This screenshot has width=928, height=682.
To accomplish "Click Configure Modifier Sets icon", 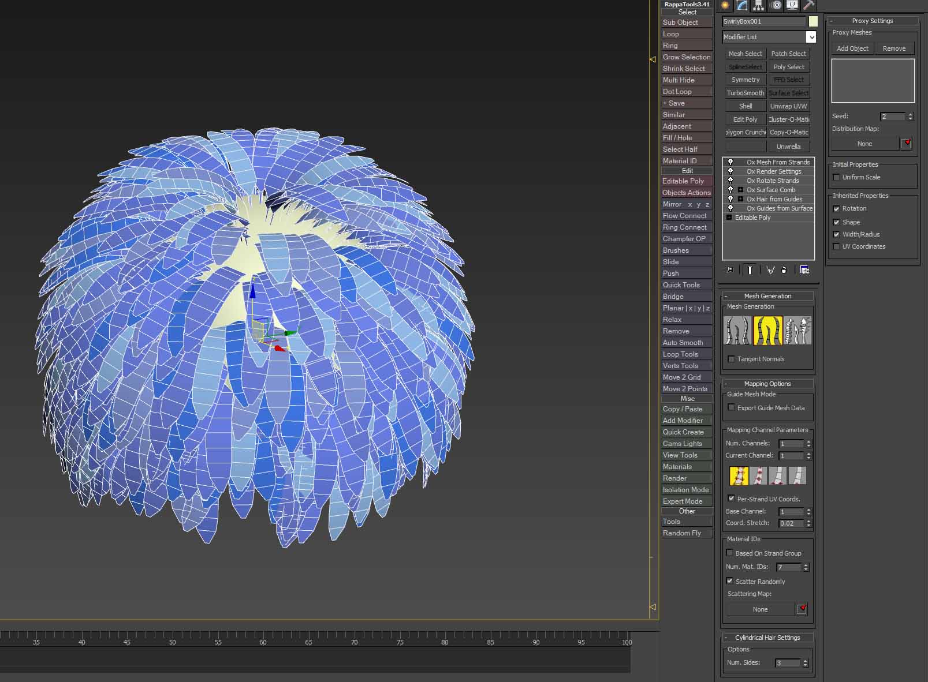I will click(804, 270).
